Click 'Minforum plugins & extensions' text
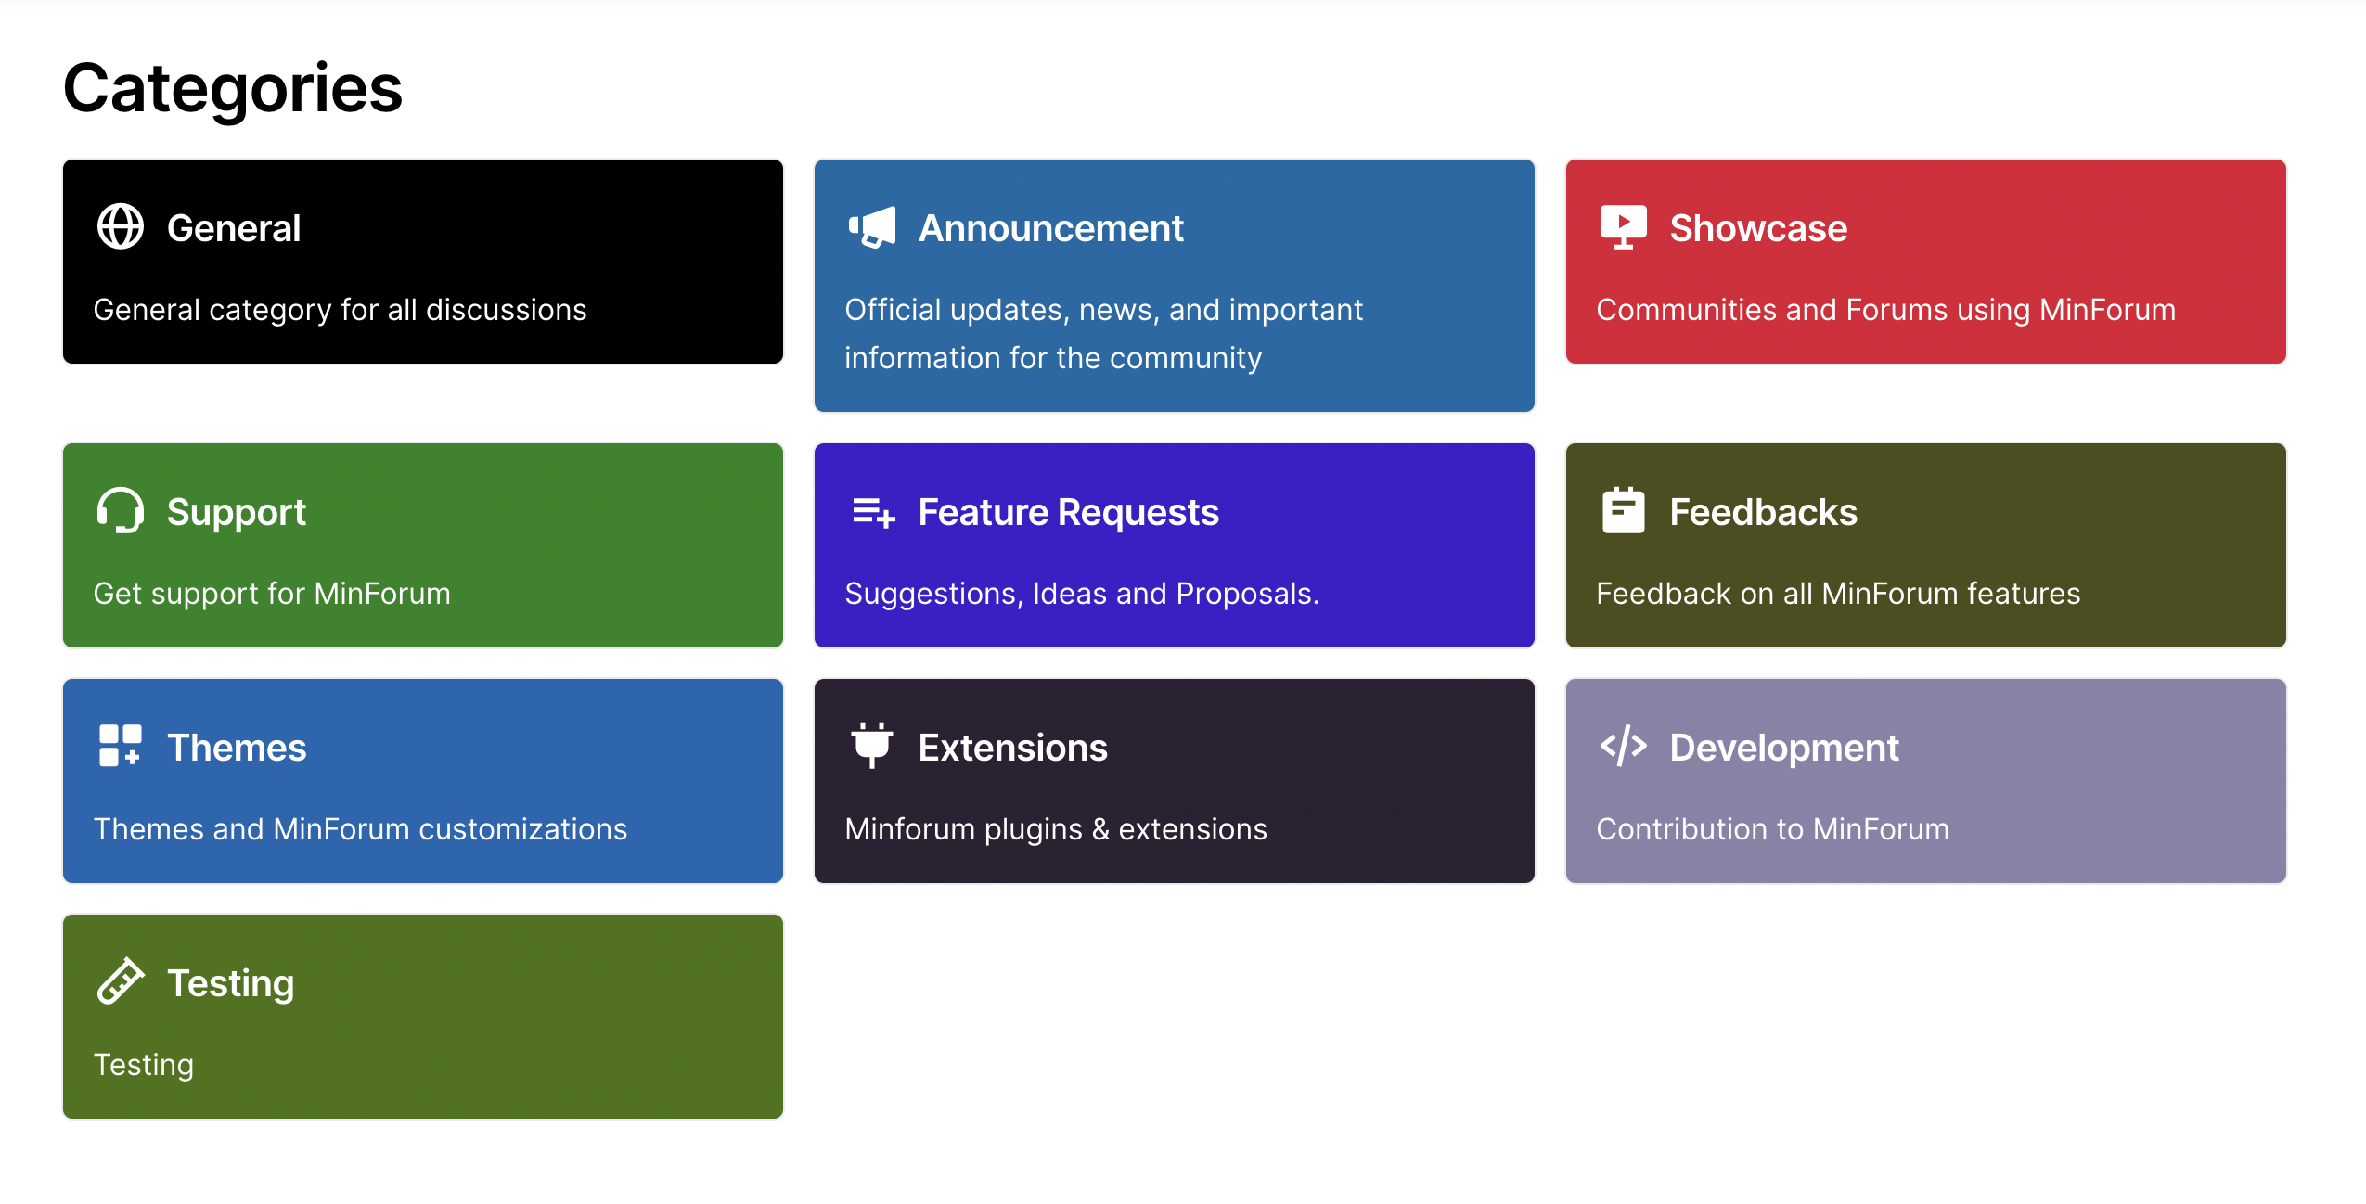This screenshot has width=2366, height=1204. (x=1056, y=829)
